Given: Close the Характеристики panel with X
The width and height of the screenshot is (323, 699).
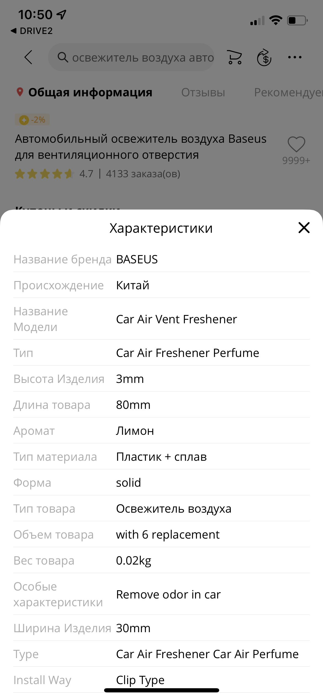Looking at the screenshot, I should 304,228.
